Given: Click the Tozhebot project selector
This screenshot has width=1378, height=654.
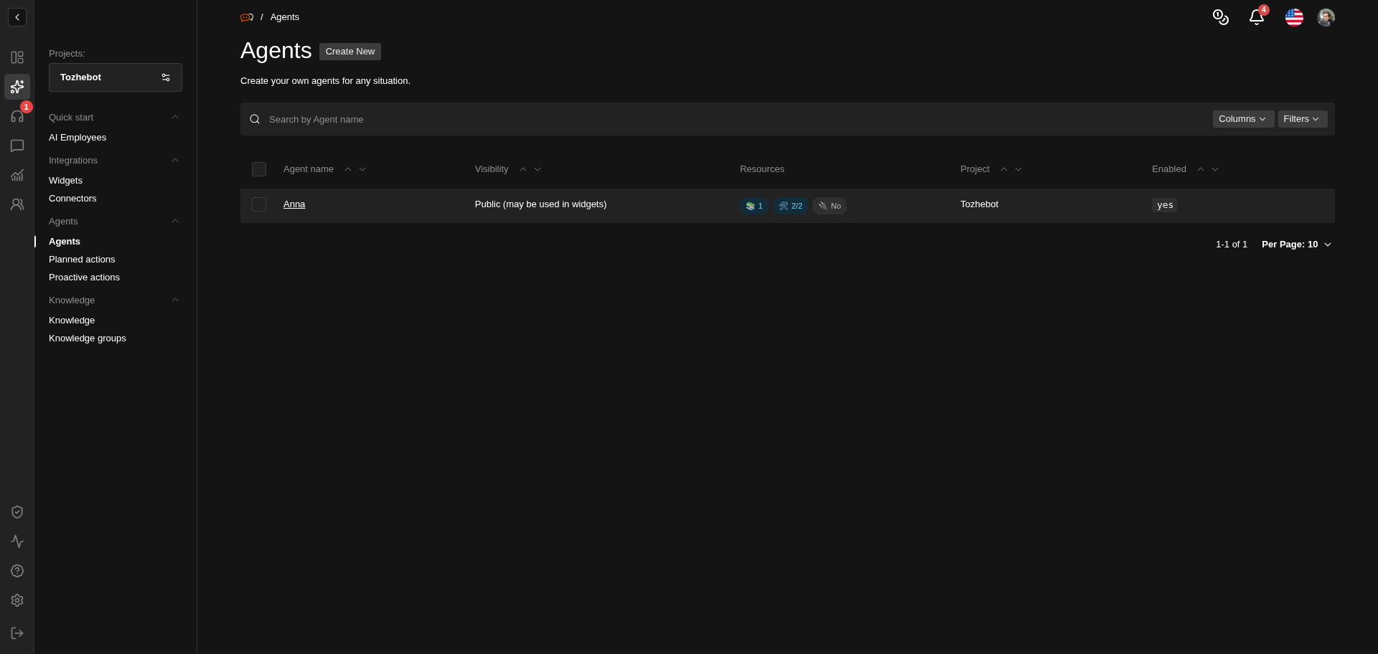Looking at the screenshot, I should [x=116, y=77].
